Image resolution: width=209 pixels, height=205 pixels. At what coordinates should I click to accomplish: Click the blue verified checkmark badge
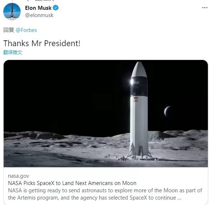tap(55, 8)
